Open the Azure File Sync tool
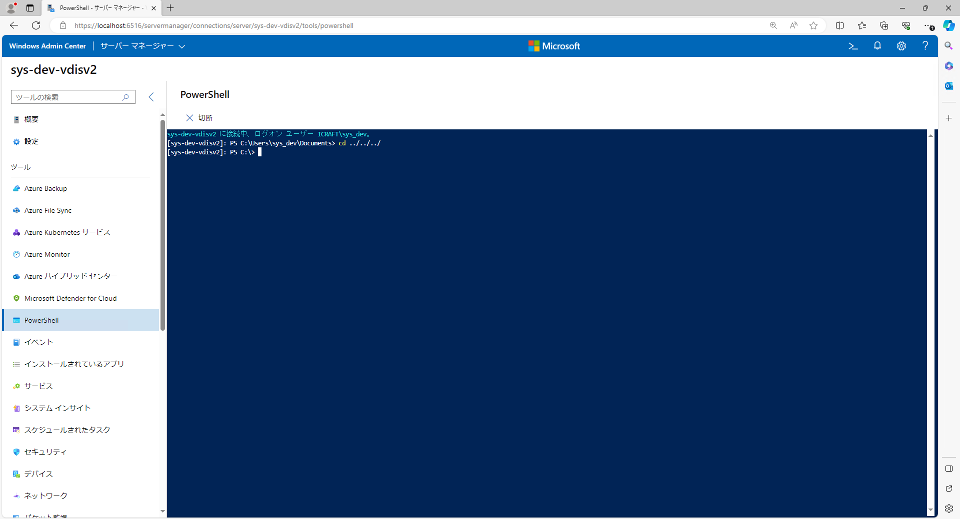The height and width of the screenshot is (519, 960). 80,210
